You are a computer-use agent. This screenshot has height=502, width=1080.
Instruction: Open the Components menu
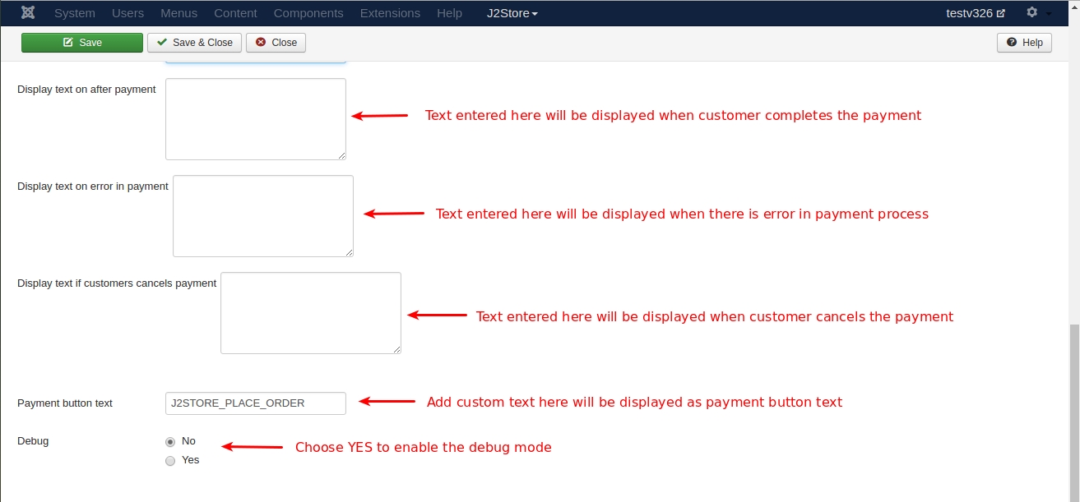point(308,13)
